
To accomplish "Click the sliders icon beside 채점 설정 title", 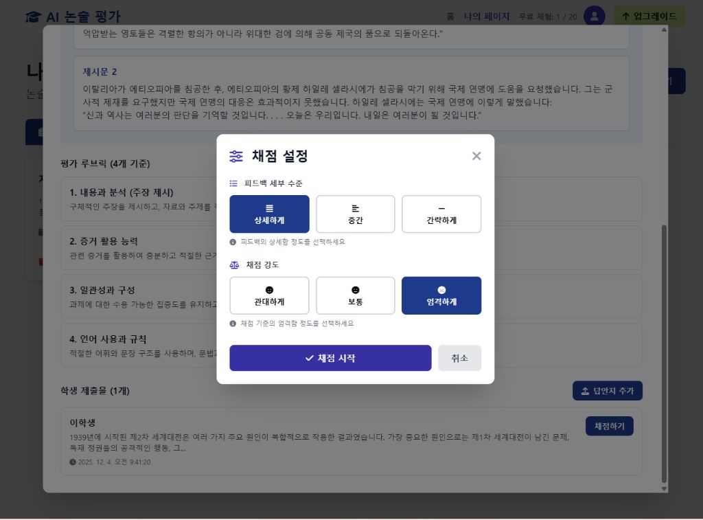I will pos(235,157).
